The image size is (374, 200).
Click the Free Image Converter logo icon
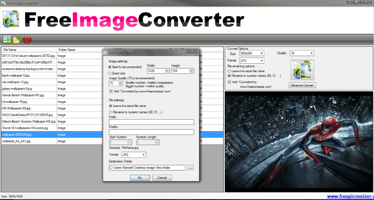tap(11, 19)
